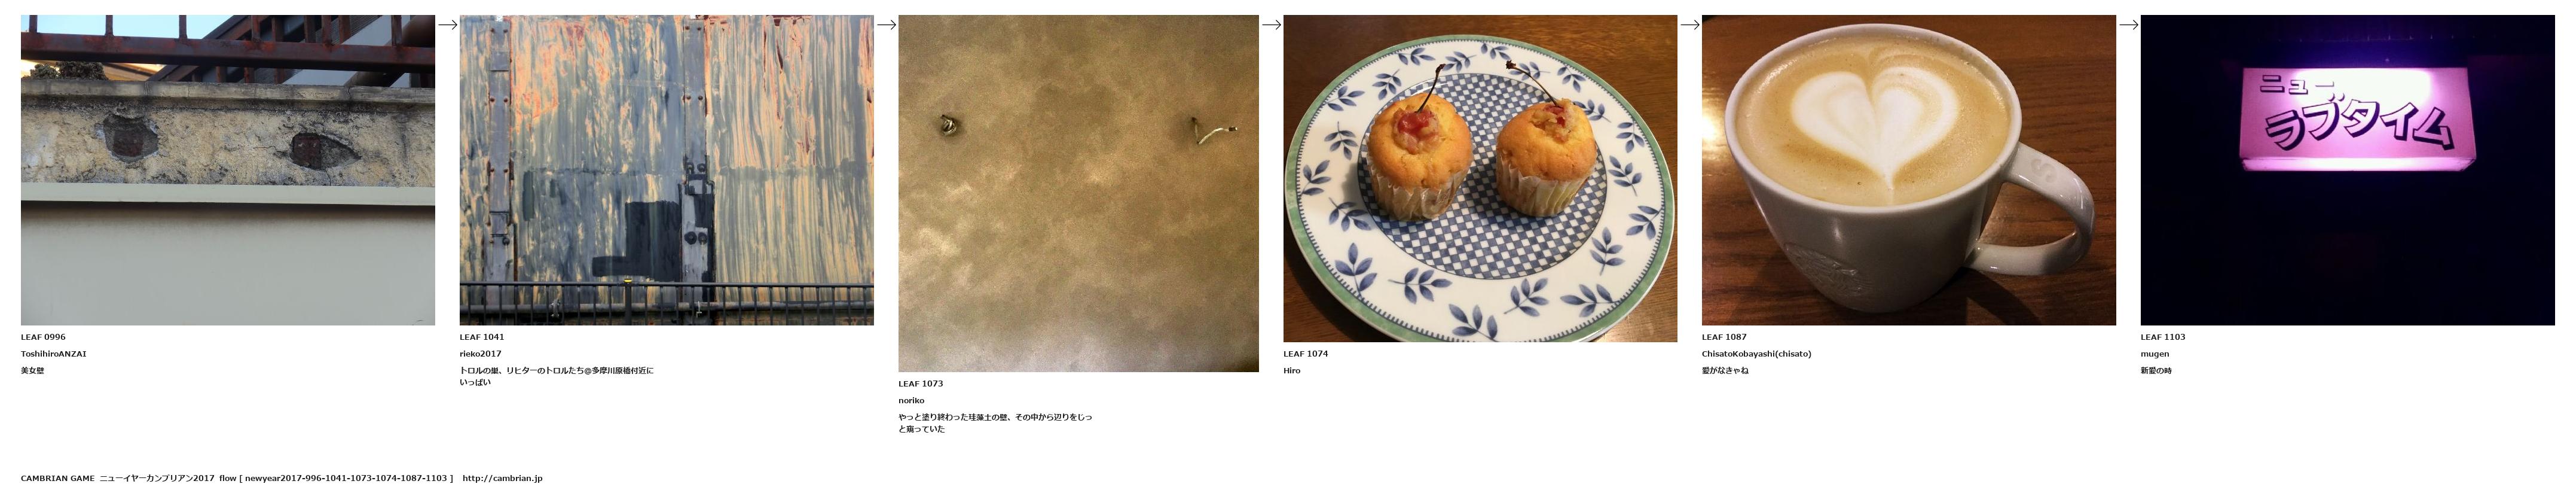Open the rusty metal wall photo
Image resolution: width=2576 pixels, height=493 pixels.
[x=666, y=170]
